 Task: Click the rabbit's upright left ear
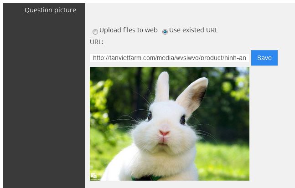pyautogui.click(x=162, y=86)
